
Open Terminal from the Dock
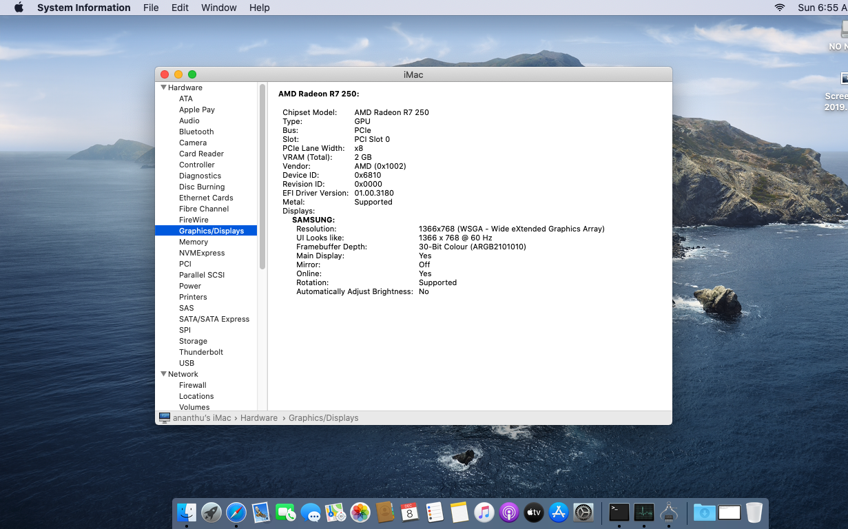click(x=619, y=512)
